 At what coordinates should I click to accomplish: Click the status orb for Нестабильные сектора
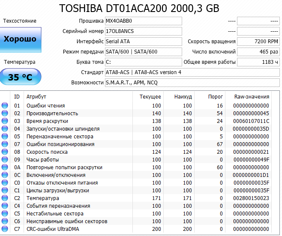[x=5, y=214]
